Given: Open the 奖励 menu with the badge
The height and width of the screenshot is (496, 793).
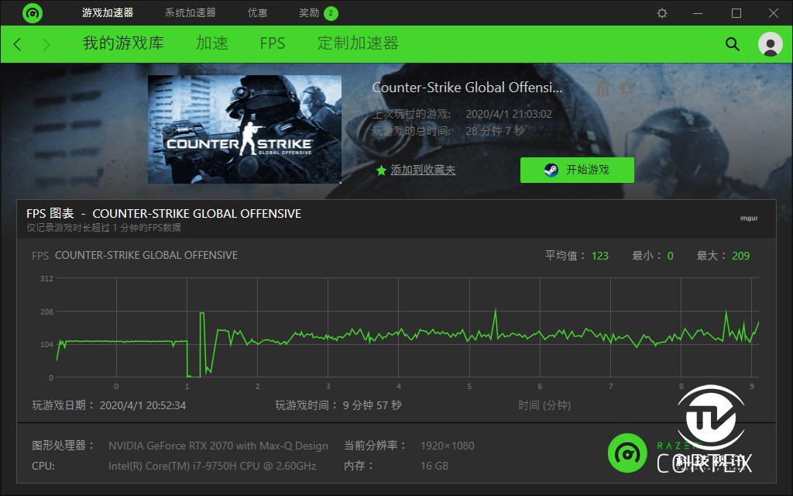Looking at the screenshot, I should 308,12.
